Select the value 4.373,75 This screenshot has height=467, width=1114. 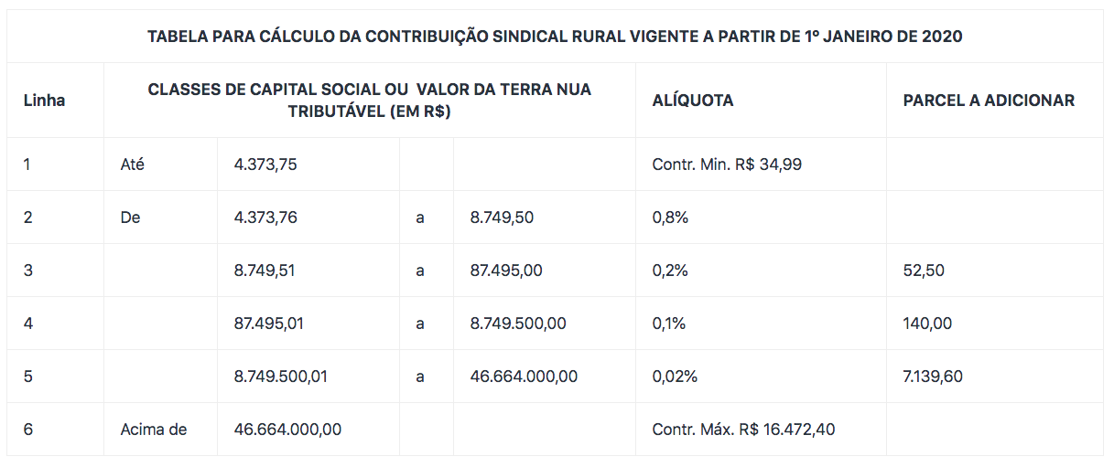click(x=265, y=165)
